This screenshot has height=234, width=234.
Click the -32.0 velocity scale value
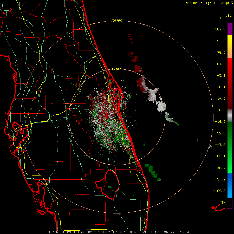220,133
